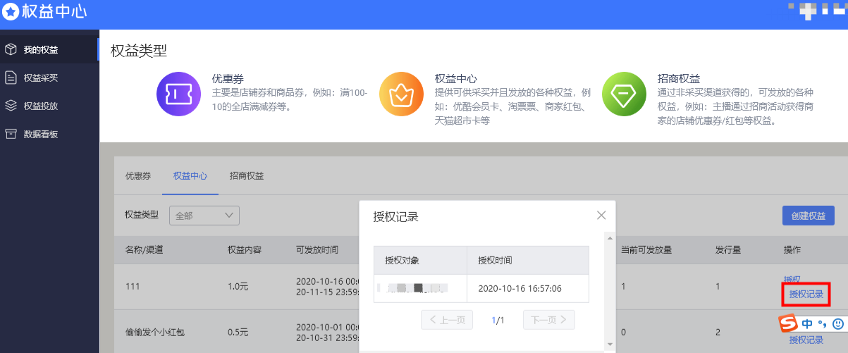Click the 1/1 page indicator
Image resolution: width=848 pixels, height=353 pixels.
point(498,320)
